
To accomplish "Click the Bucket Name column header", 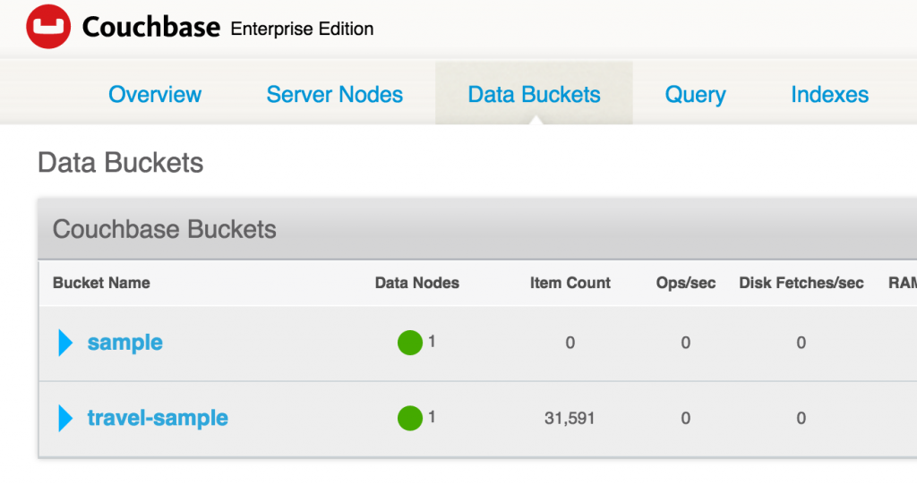I will [101, 283].
